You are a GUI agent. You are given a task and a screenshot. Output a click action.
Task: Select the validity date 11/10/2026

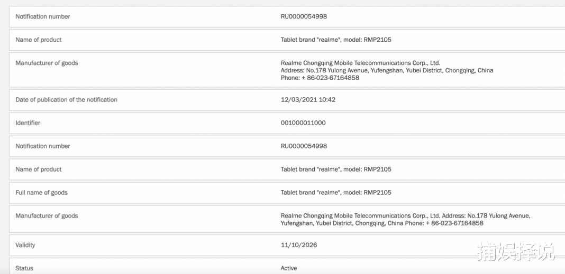299,245
